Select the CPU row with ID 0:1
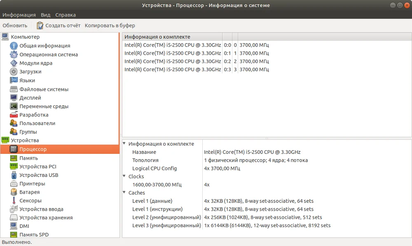This screenshot has width=412, height=246. (267, 53)
